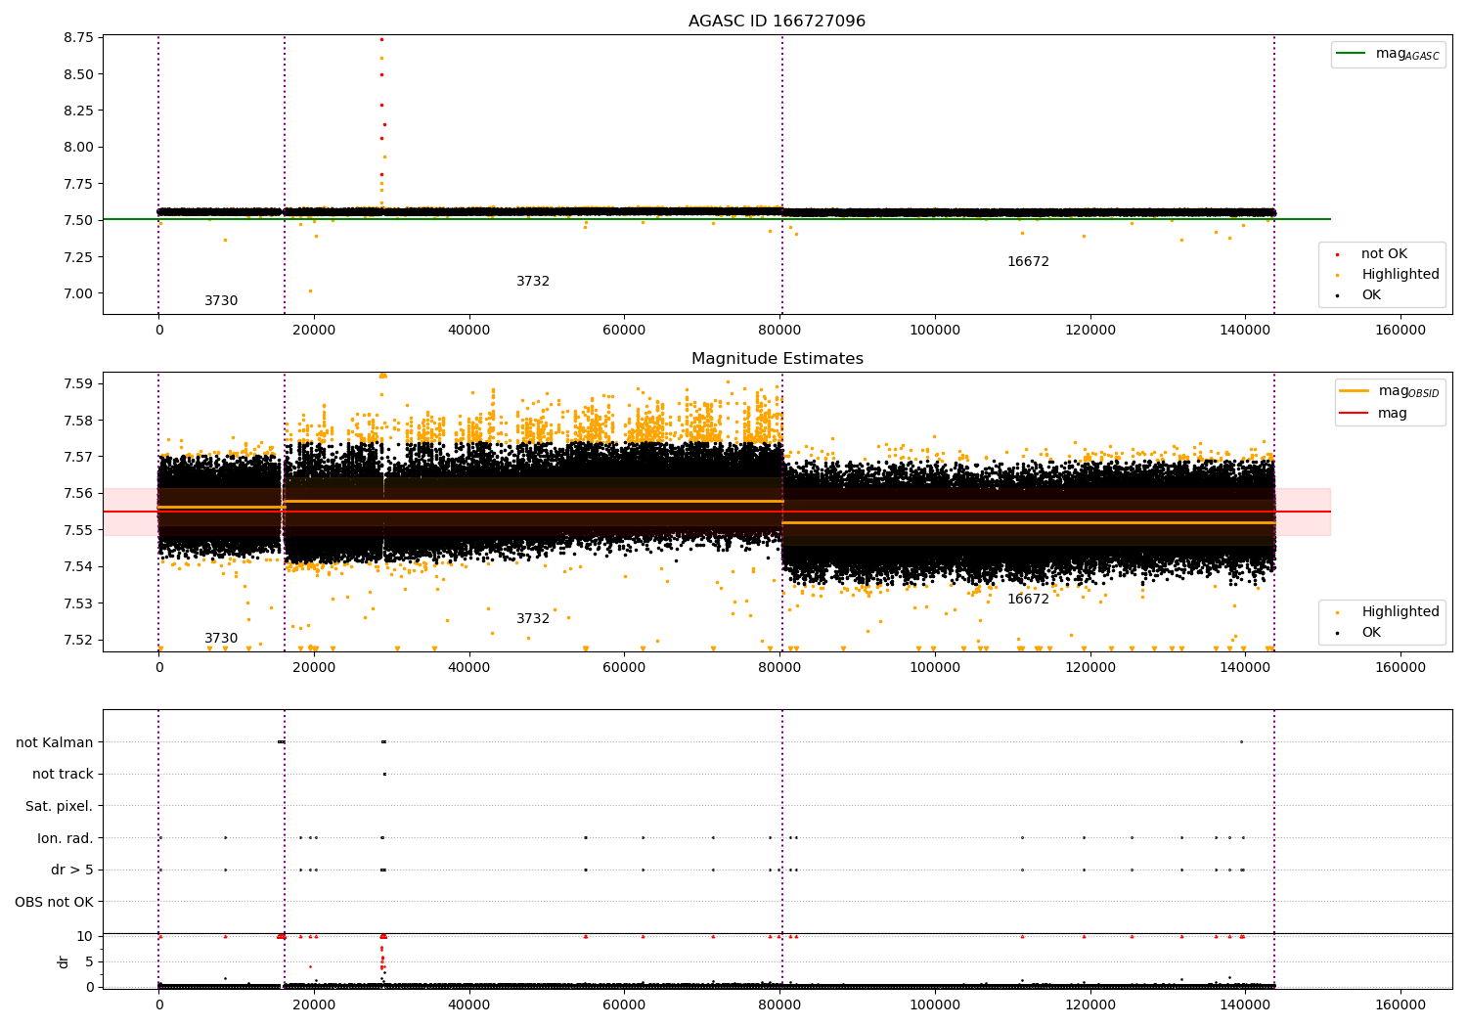Select "Highlighted" legend entry in top plot
The width and height of the screenshot is (1467, 1027).
point(1389,275)
